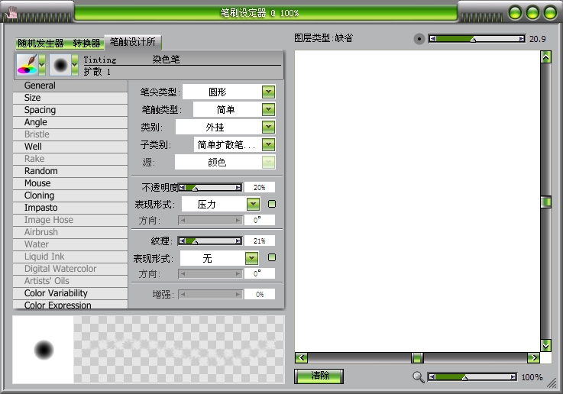
Task: Select the brush category palette icon
Action: 28,65
